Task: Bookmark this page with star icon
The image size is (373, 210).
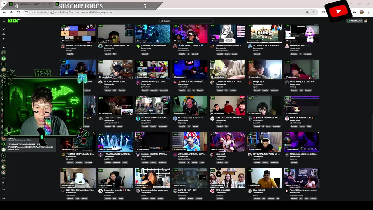Action: click(x=314, y=12)
